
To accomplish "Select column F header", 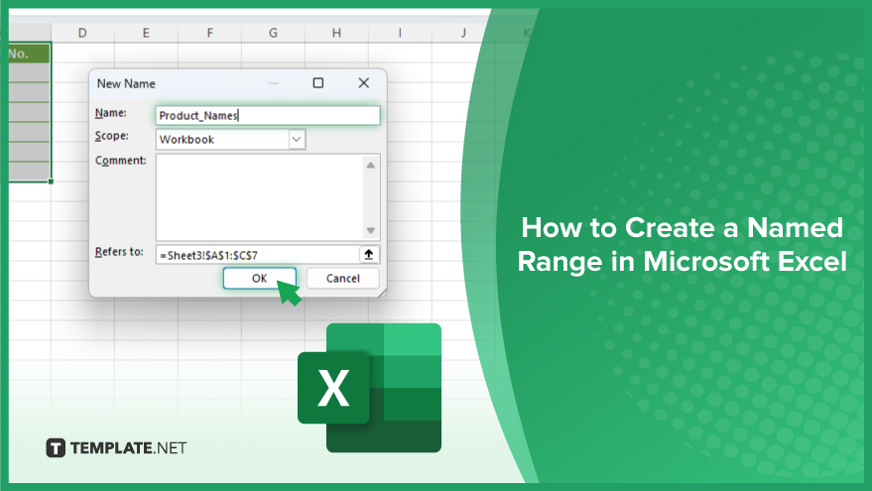I will tap(209, 33).
